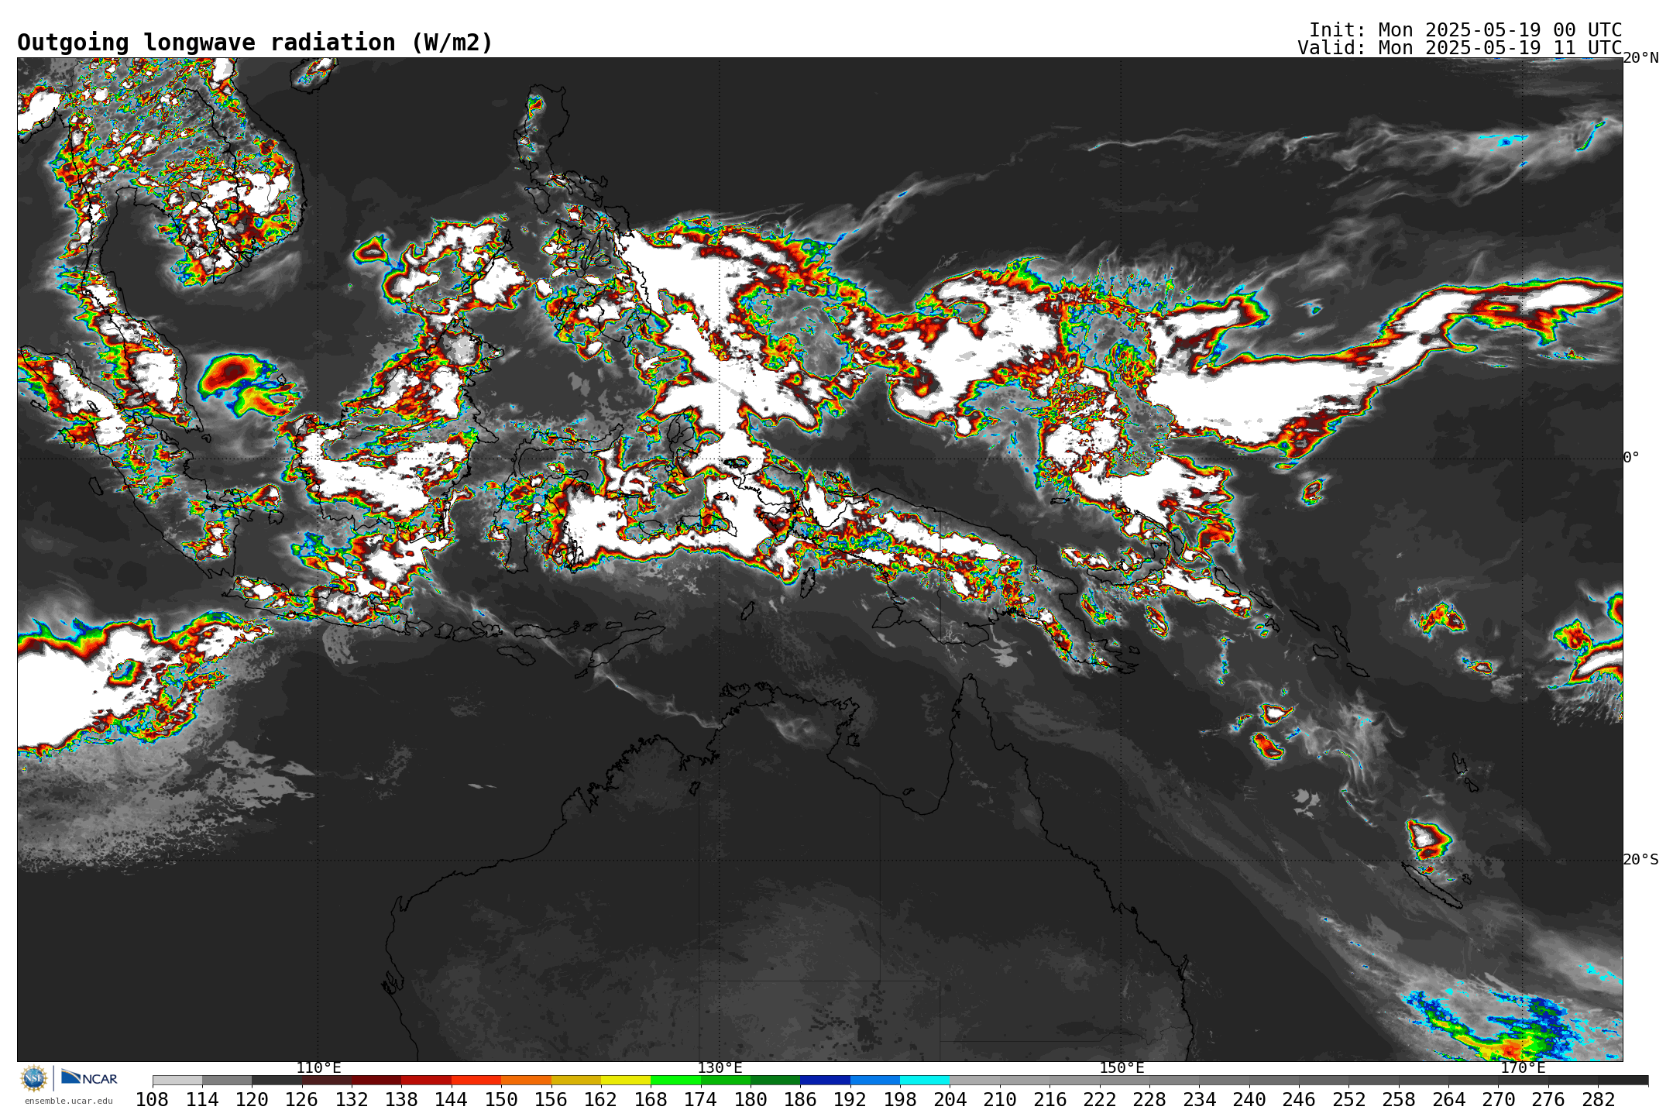Viewport: 1673px width, 1110px height.
Task: Click colorbar tick label 108
Action: [x=153, y=1100]
